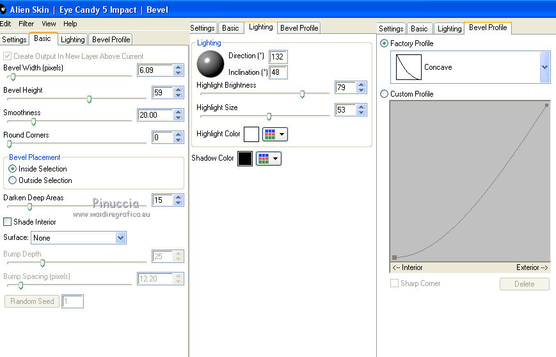Decrease the Bevel Height spinner value
This screenshot has width=556, height=357.
click(179, 95)
